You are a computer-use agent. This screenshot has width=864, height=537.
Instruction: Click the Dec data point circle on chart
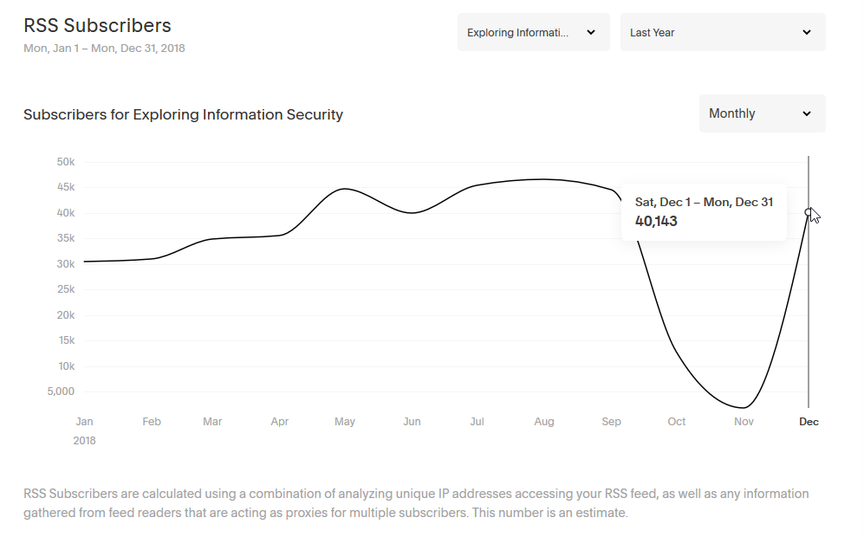809,212
